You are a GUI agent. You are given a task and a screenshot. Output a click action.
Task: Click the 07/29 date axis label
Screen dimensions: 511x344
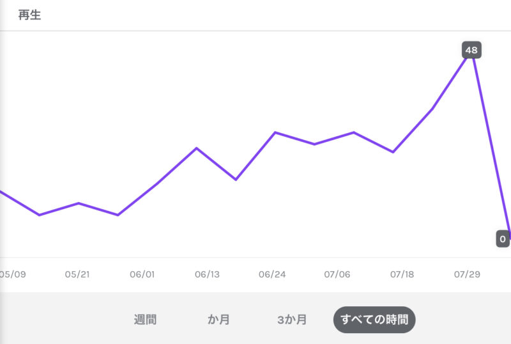[467, 274]
